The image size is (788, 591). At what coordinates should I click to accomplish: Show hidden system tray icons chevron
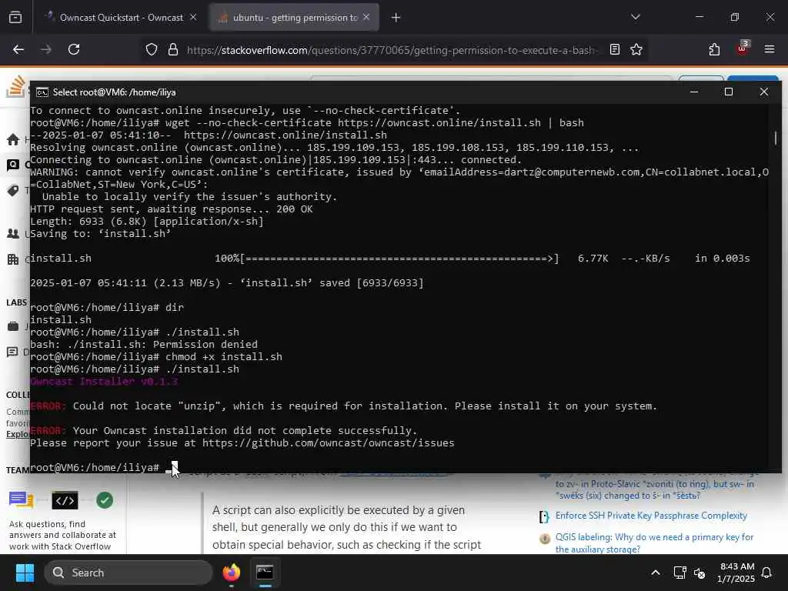[x=656, y=573]
